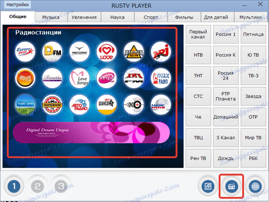Viewport: 269px width, 202px height.
Task: Tune to Че channel
Action: tap(198, 117)
